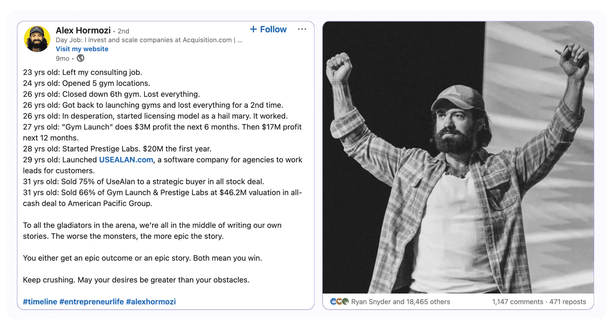Click the plus icon beside Follow
The width and height of the screenshot is (615, 329).
coord(254,29)
